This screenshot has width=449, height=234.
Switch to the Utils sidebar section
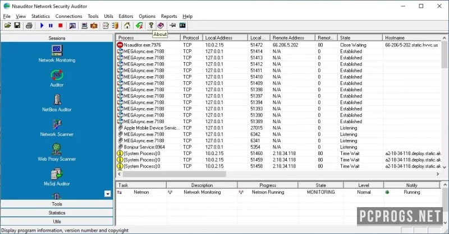(x=57, y=222)
